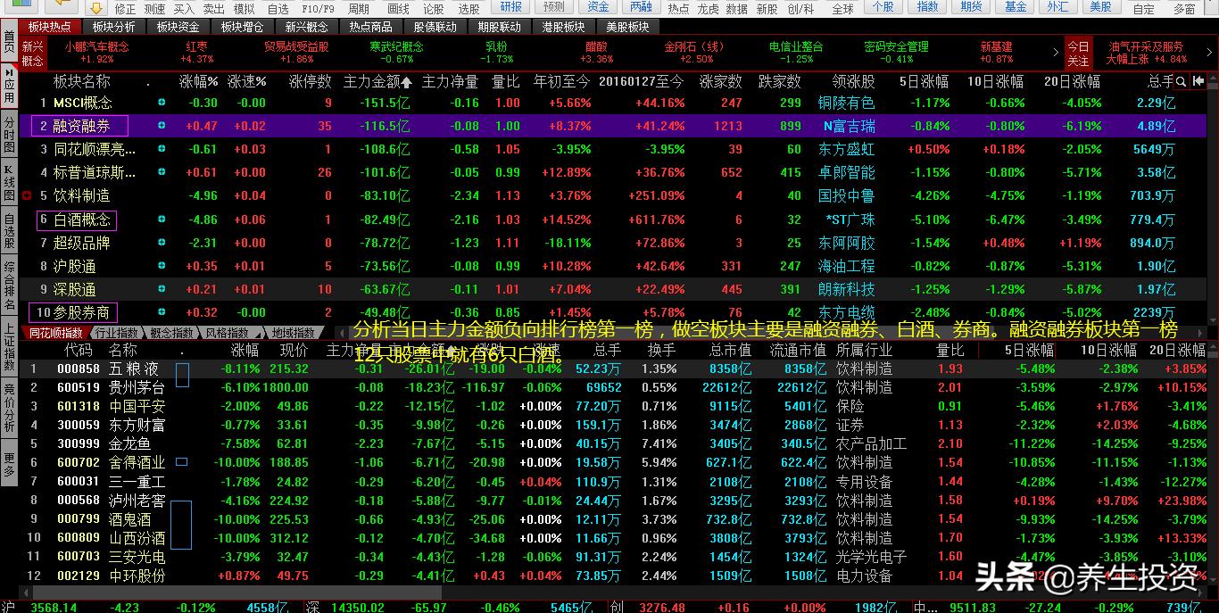The image size is (1219, 613).
Task: Click the plus icon beside 沪股通
Action: [162, 266]
